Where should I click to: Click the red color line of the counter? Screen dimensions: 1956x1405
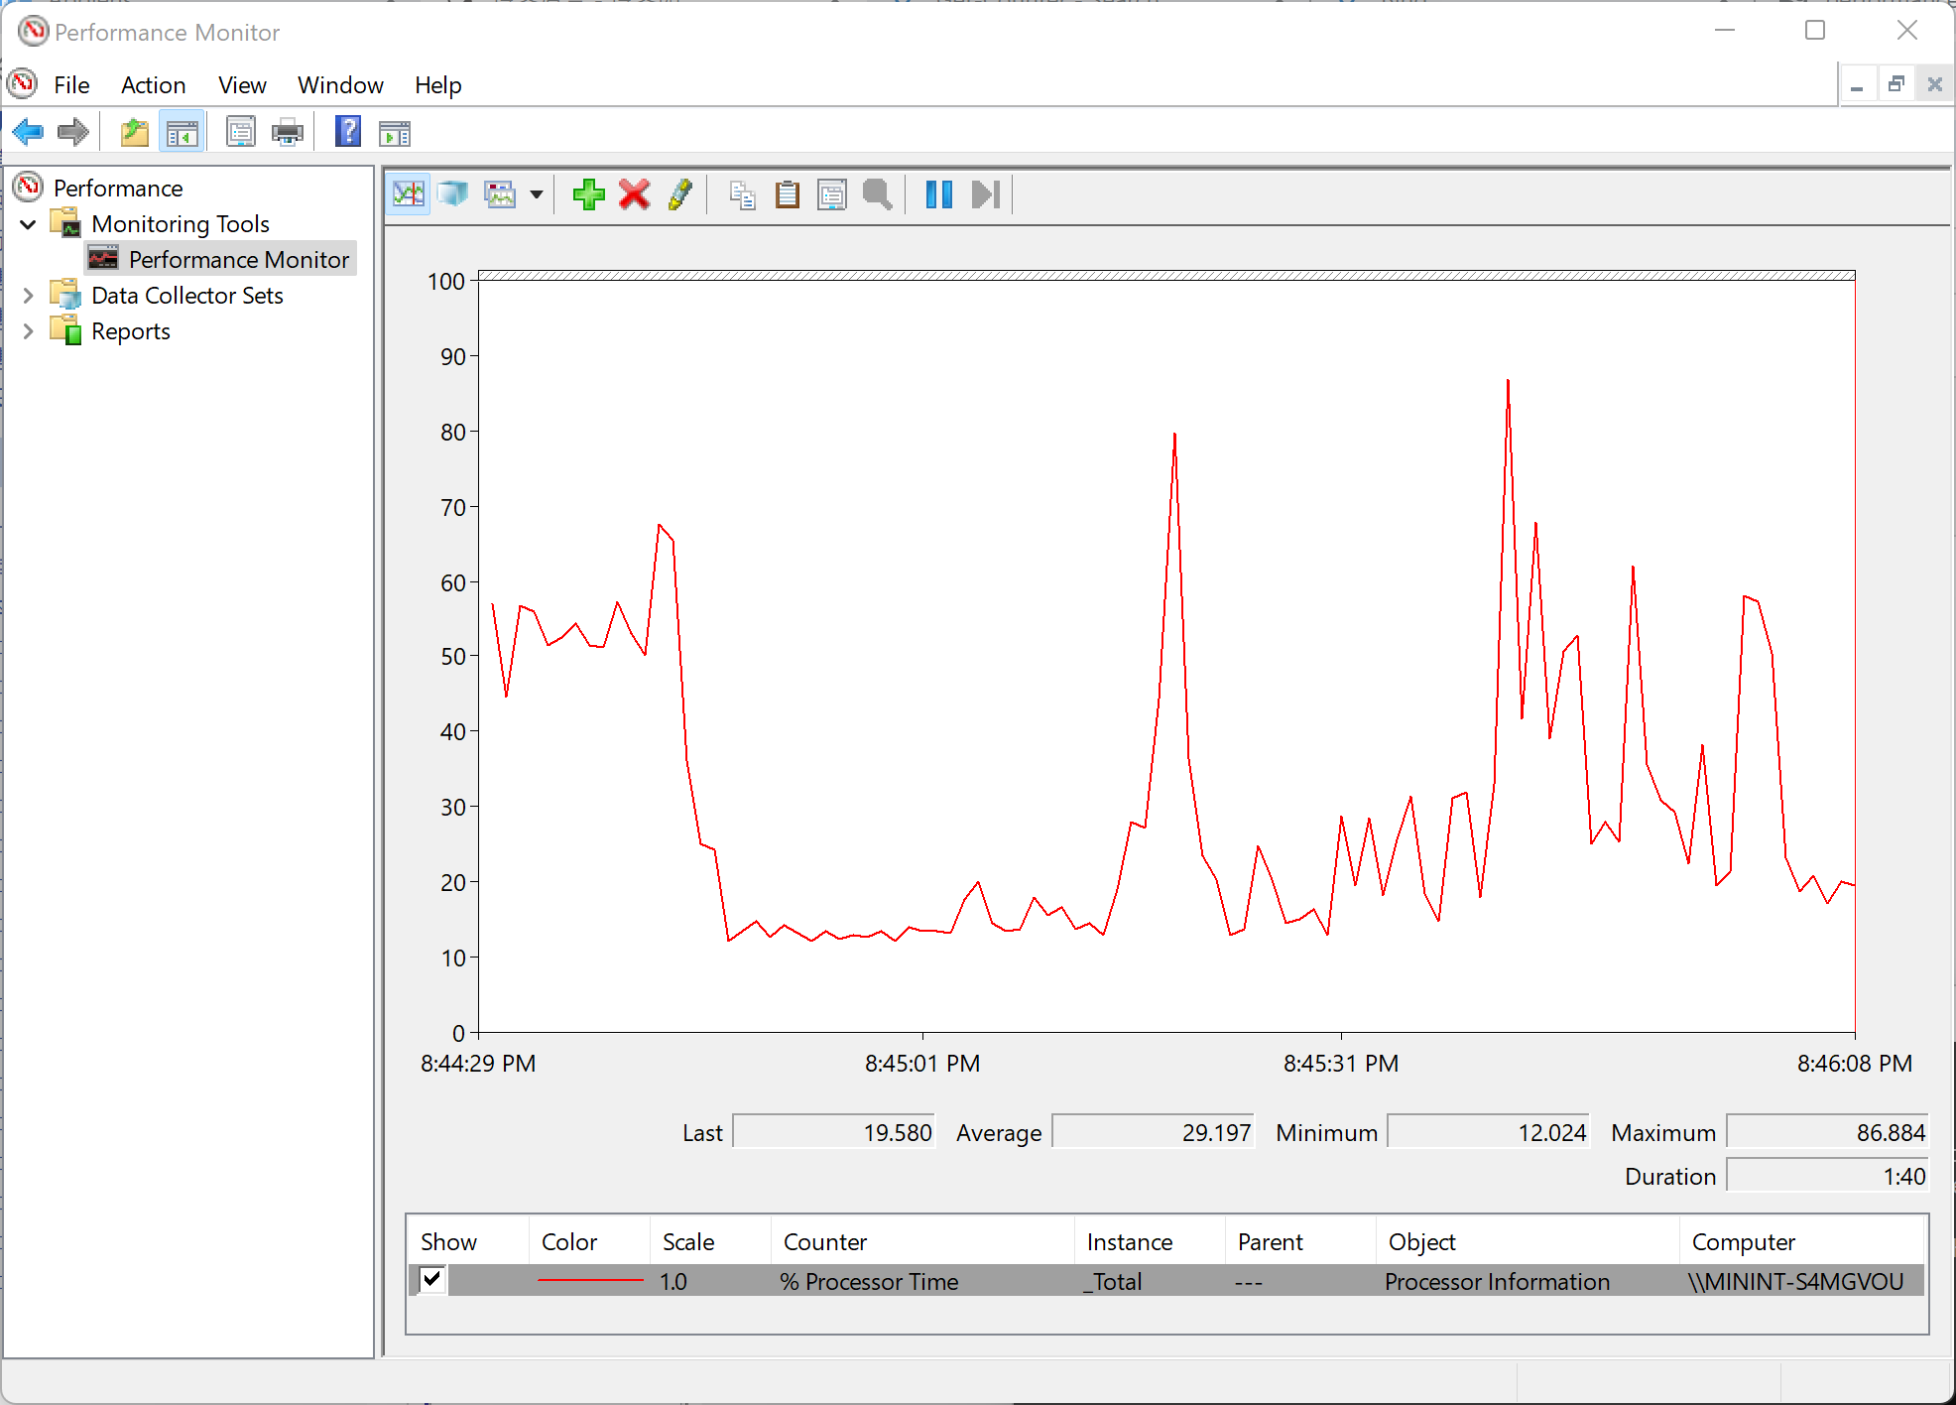coord(590,1281)
